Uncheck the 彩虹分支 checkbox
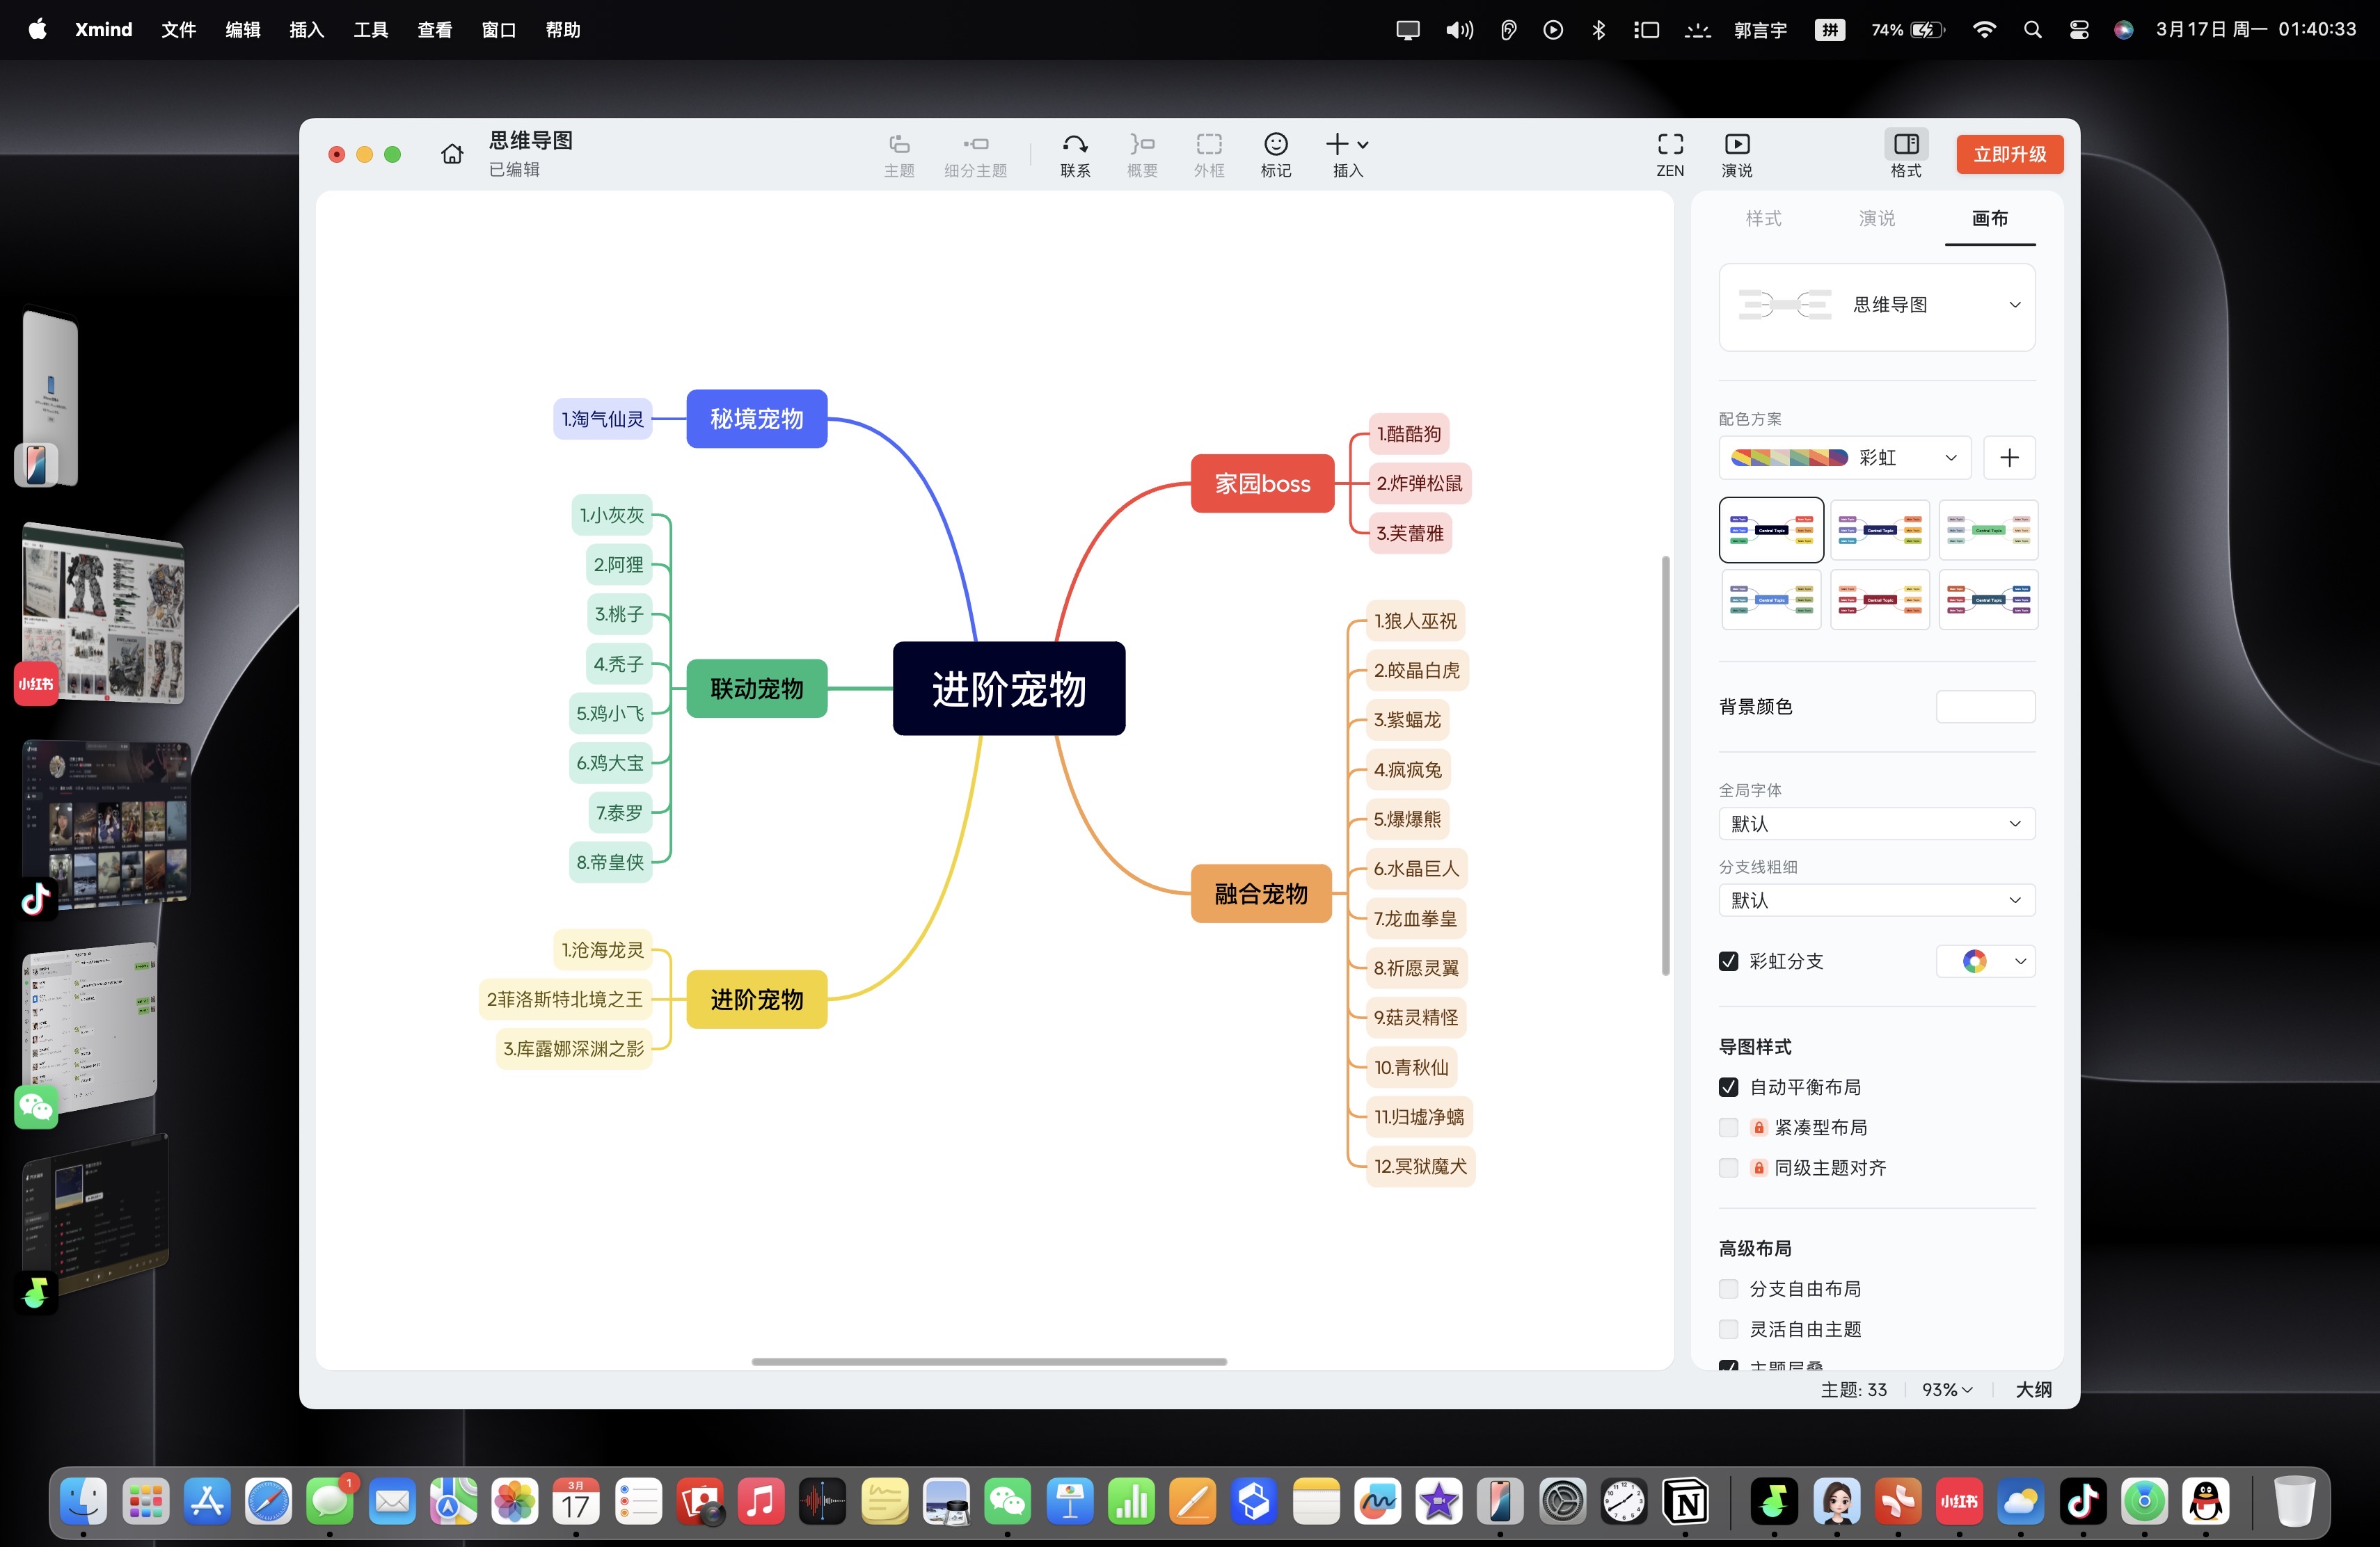The width and height of the screenshot is (2380, 1547). pos(1728,961)
